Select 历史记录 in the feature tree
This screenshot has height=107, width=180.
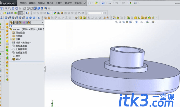coord(19,33)
